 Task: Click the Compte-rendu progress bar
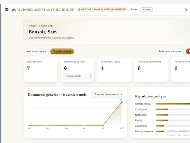point(173,104)
